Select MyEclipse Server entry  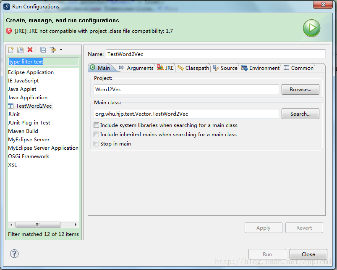point(29,139)
